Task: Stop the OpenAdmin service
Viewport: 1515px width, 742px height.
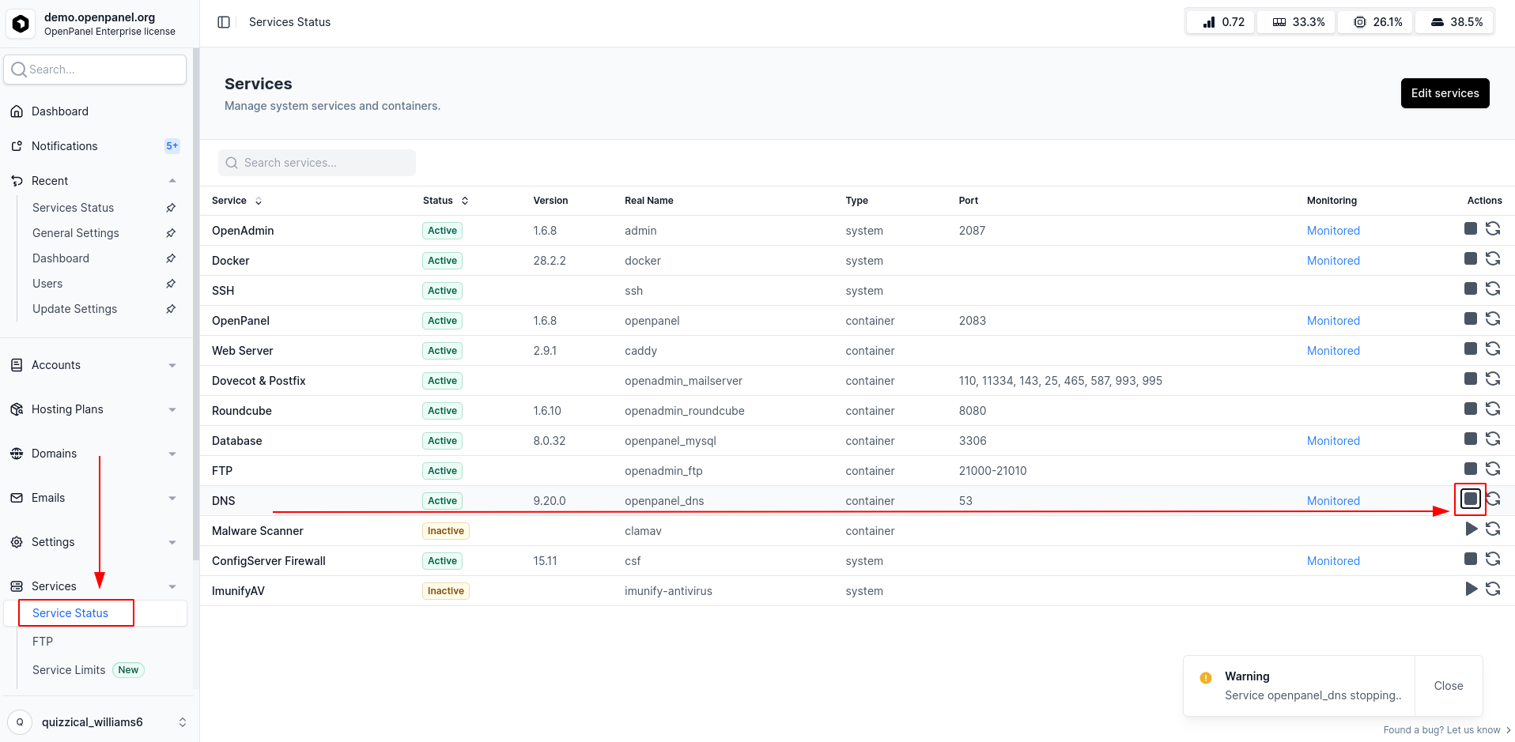Action: pos(1471,229)
